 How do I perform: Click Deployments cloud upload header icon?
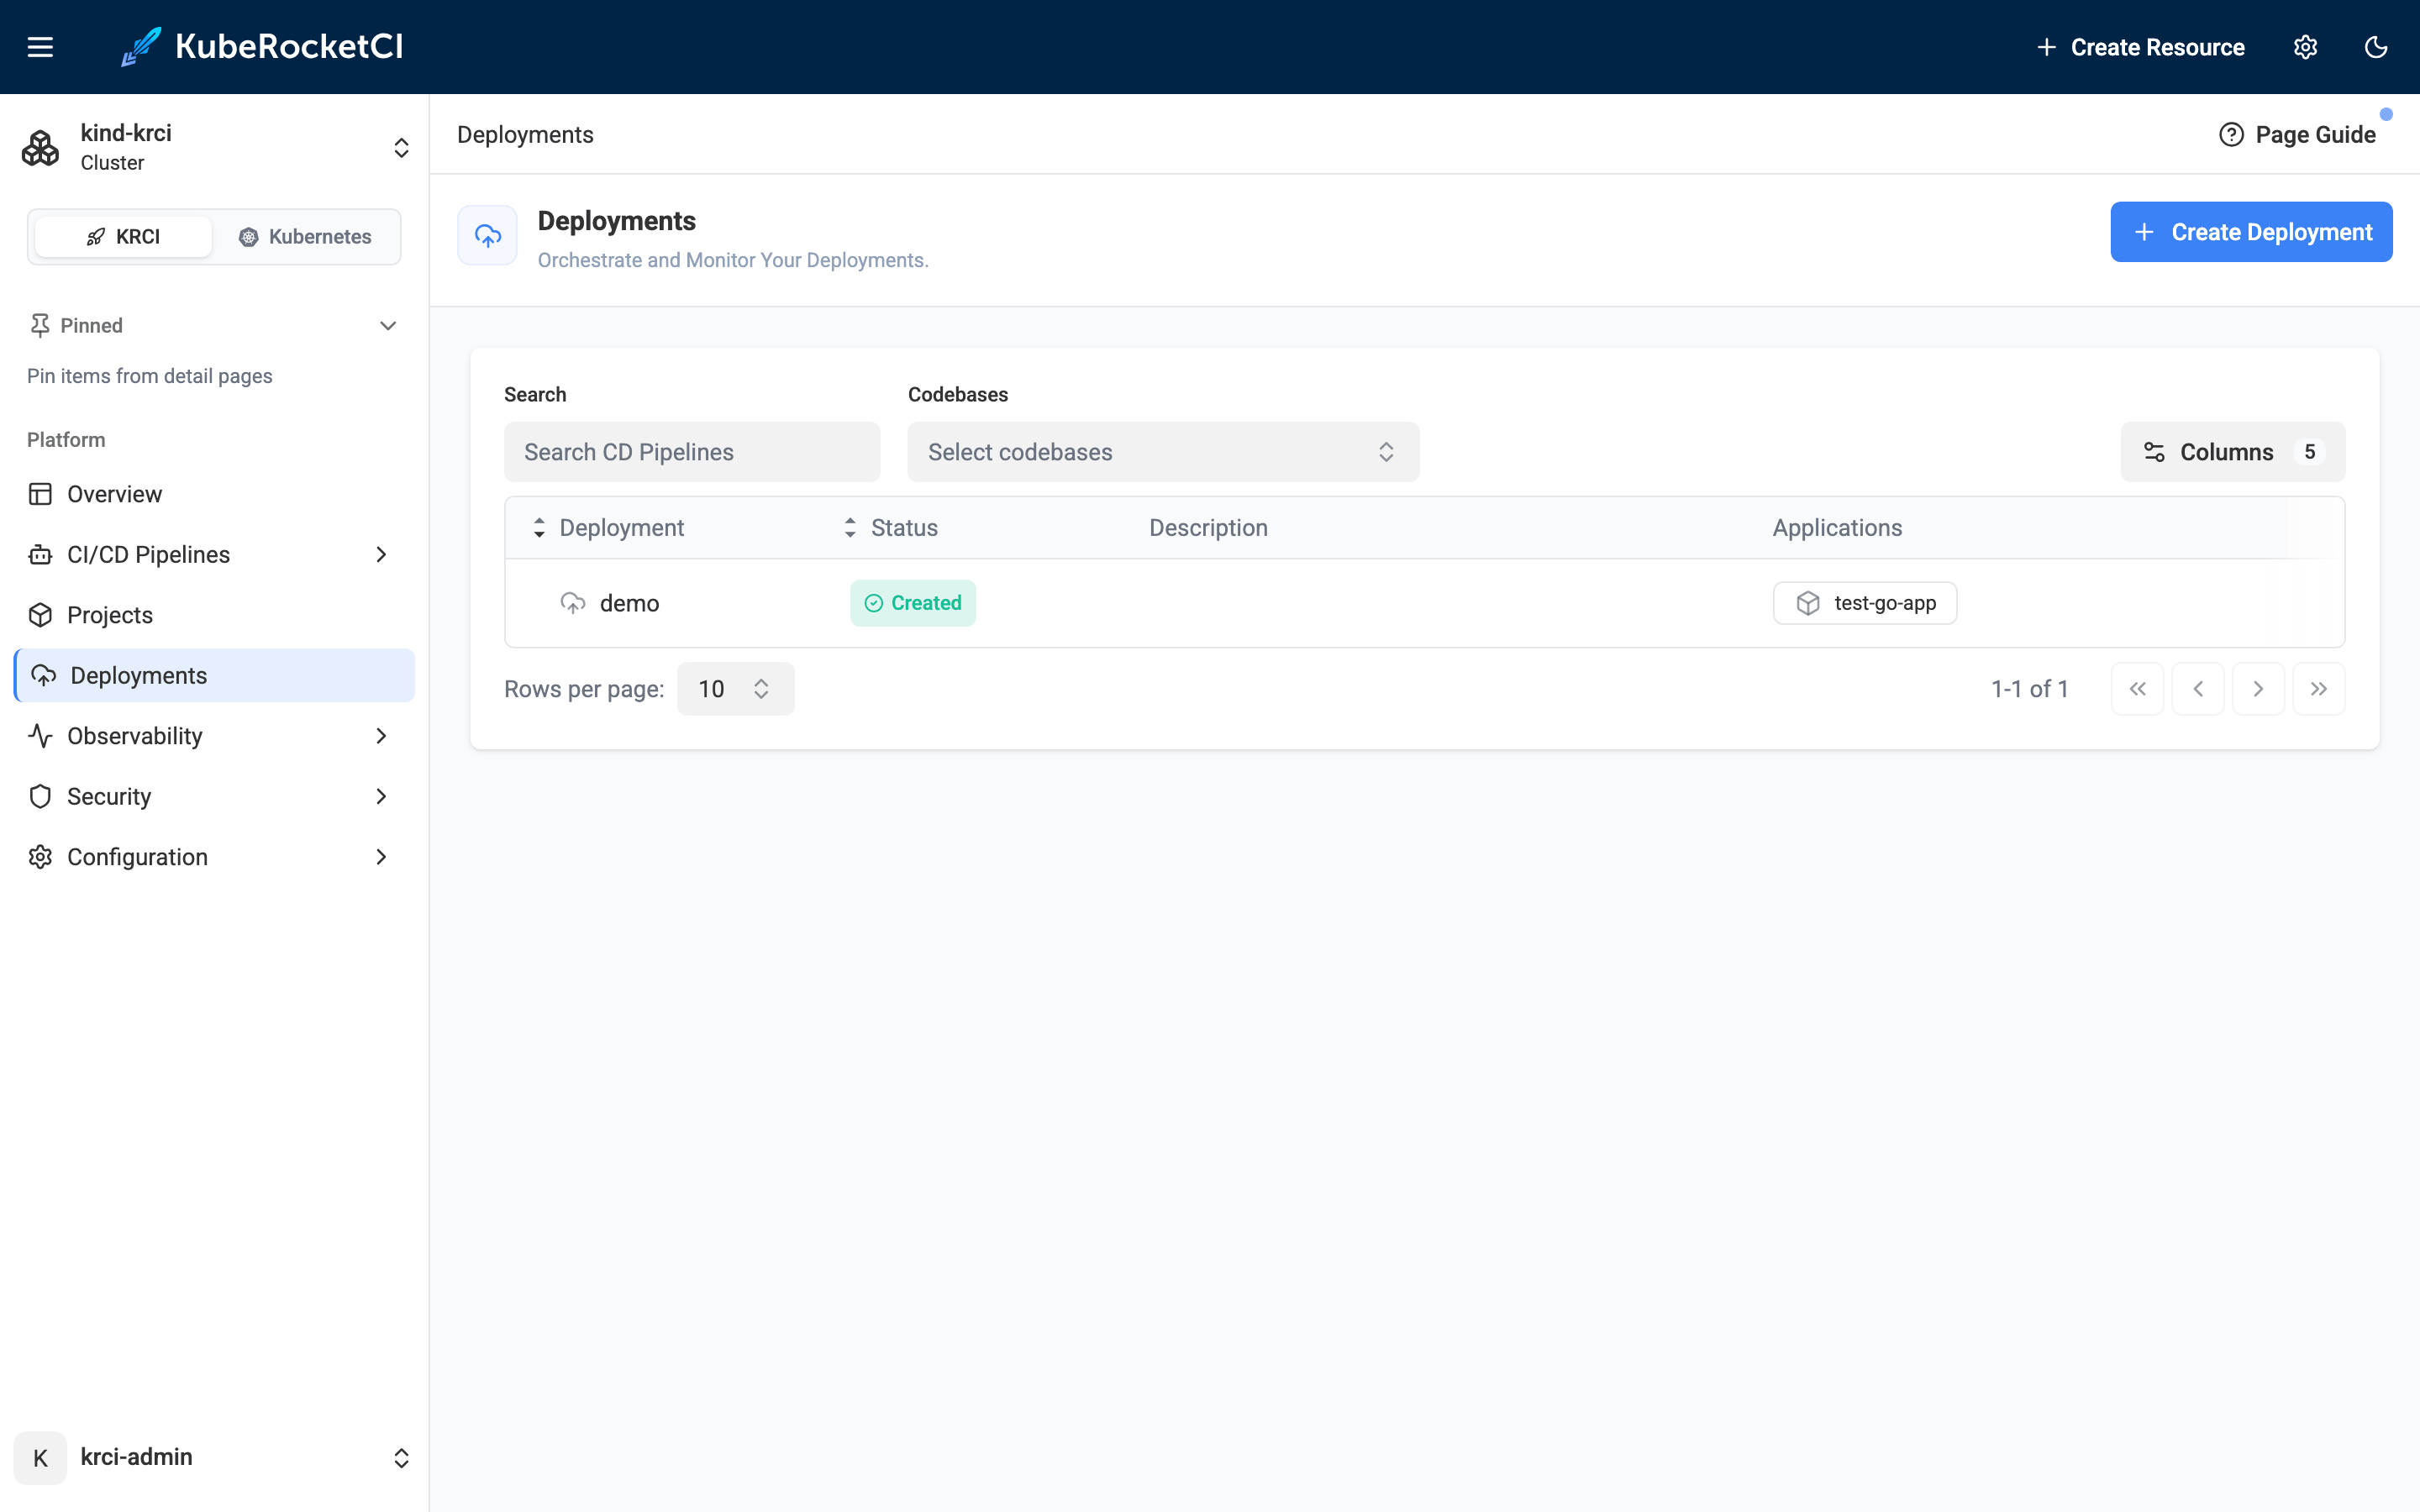488,236
